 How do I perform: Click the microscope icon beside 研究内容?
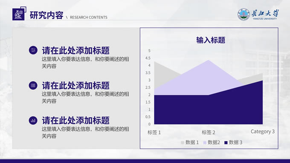[18, 14]
